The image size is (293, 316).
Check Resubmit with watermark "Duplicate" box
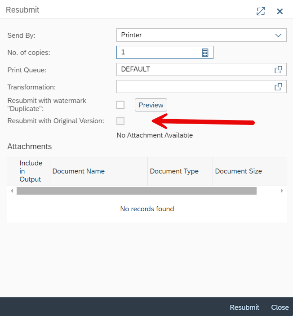pyautogui.click(x=120, y=105)
